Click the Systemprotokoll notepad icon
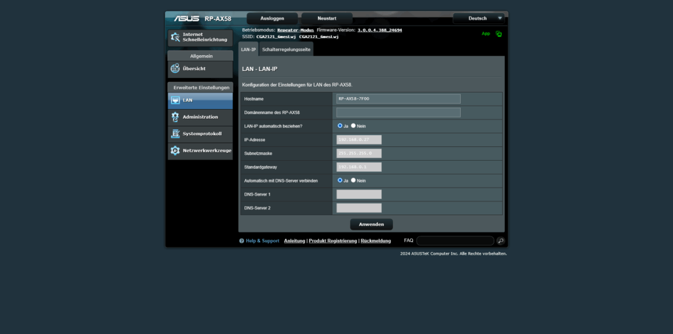The image size is (673, 334). coord(175,134)
